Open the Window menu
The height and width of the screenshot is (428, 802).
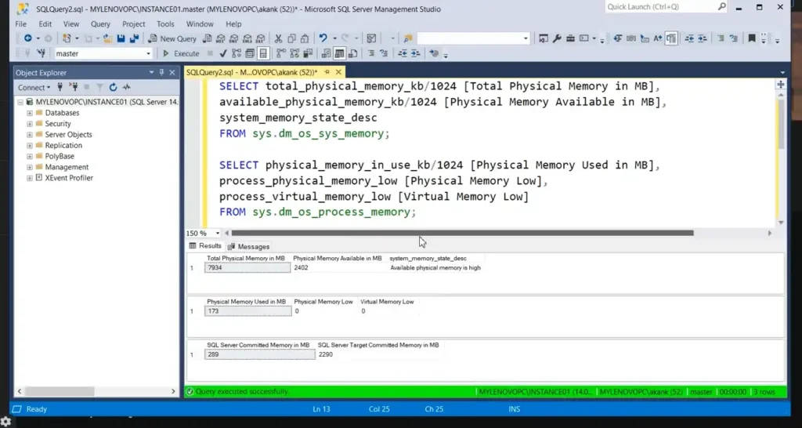pos(200,24)
